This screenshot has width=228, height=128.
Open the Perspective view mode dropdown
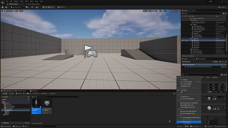pyautogui.click(x=9, y=11)
